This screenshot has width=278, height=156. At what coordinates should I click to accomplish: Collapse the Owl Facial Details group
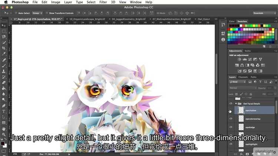point(236,103)
